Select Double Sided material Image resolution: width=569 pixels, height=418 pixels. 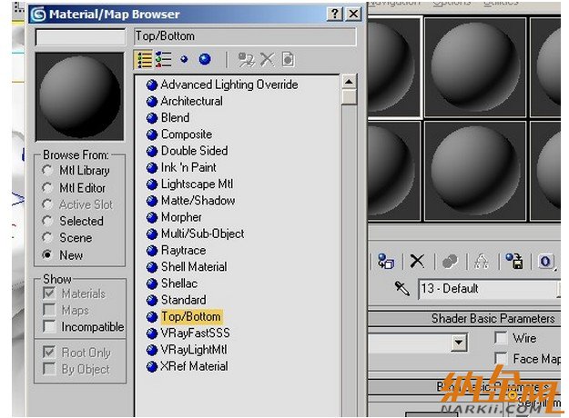(195, 151)
